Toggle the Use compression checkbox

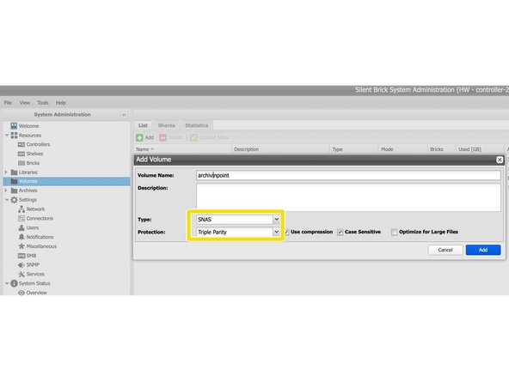[287, 232]
